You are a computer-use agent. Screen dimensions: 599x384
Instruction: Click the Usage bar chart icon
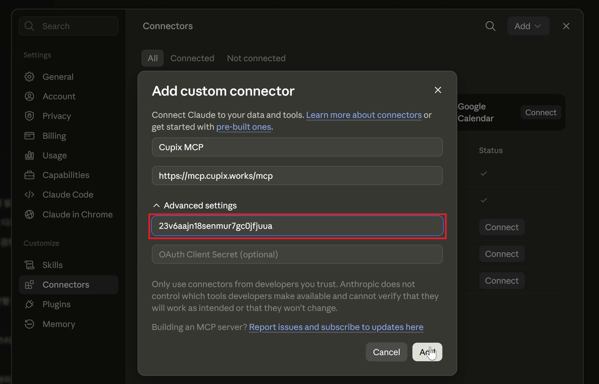30,155
